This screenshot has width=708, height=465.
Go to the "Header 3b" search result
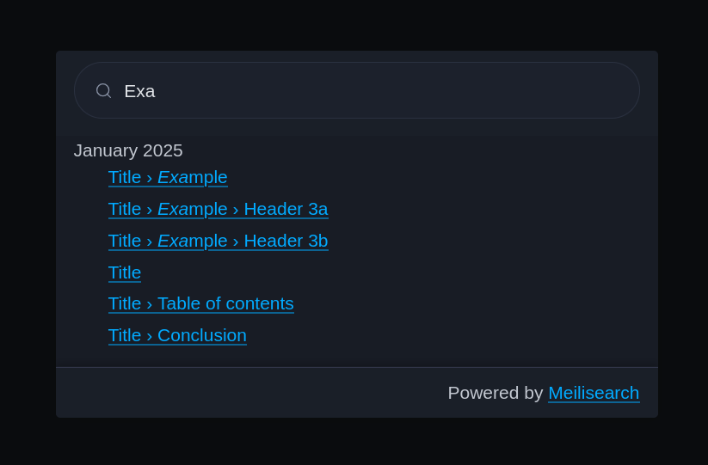(285, 241)
